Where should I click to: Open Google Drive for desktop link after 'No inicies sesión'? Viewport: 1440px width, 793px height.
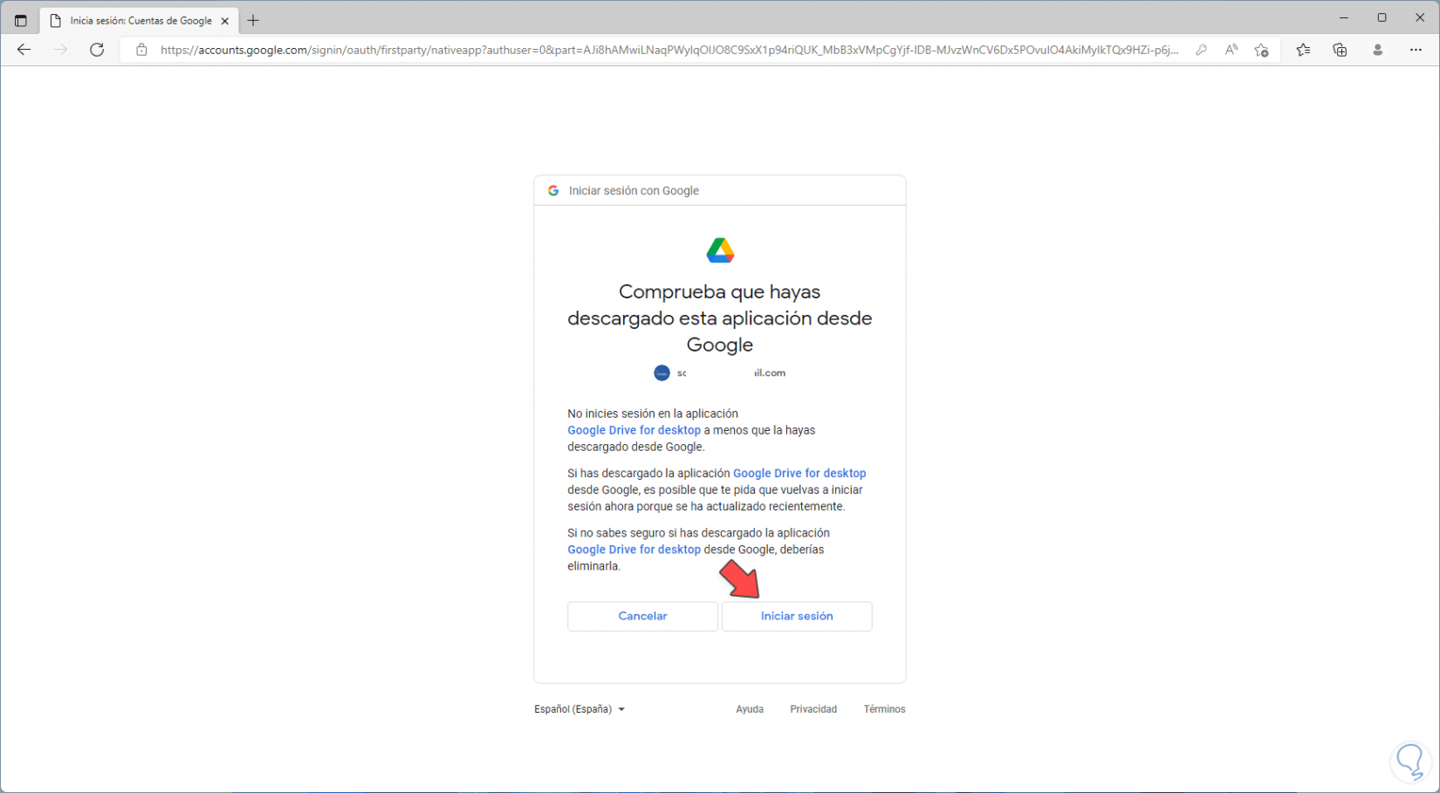tap(634, 430)
